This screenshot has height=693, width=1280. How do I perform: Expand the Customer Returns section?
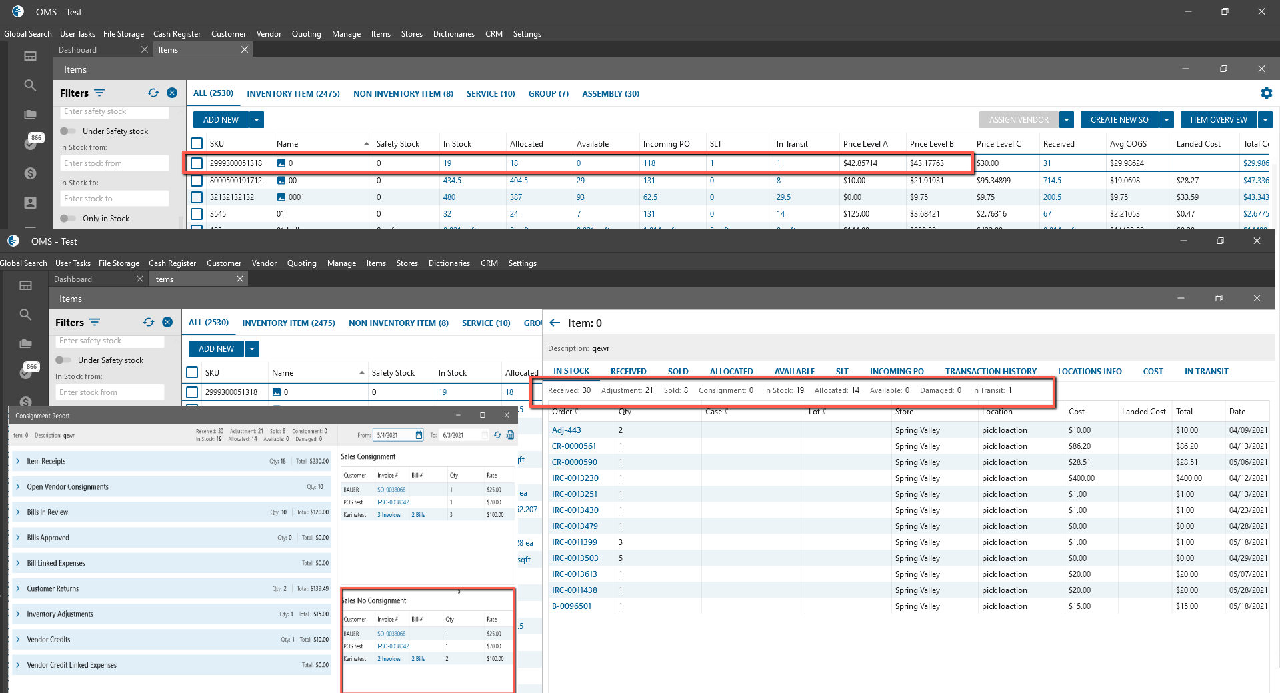pyautogui.click(x=18, y=588)
